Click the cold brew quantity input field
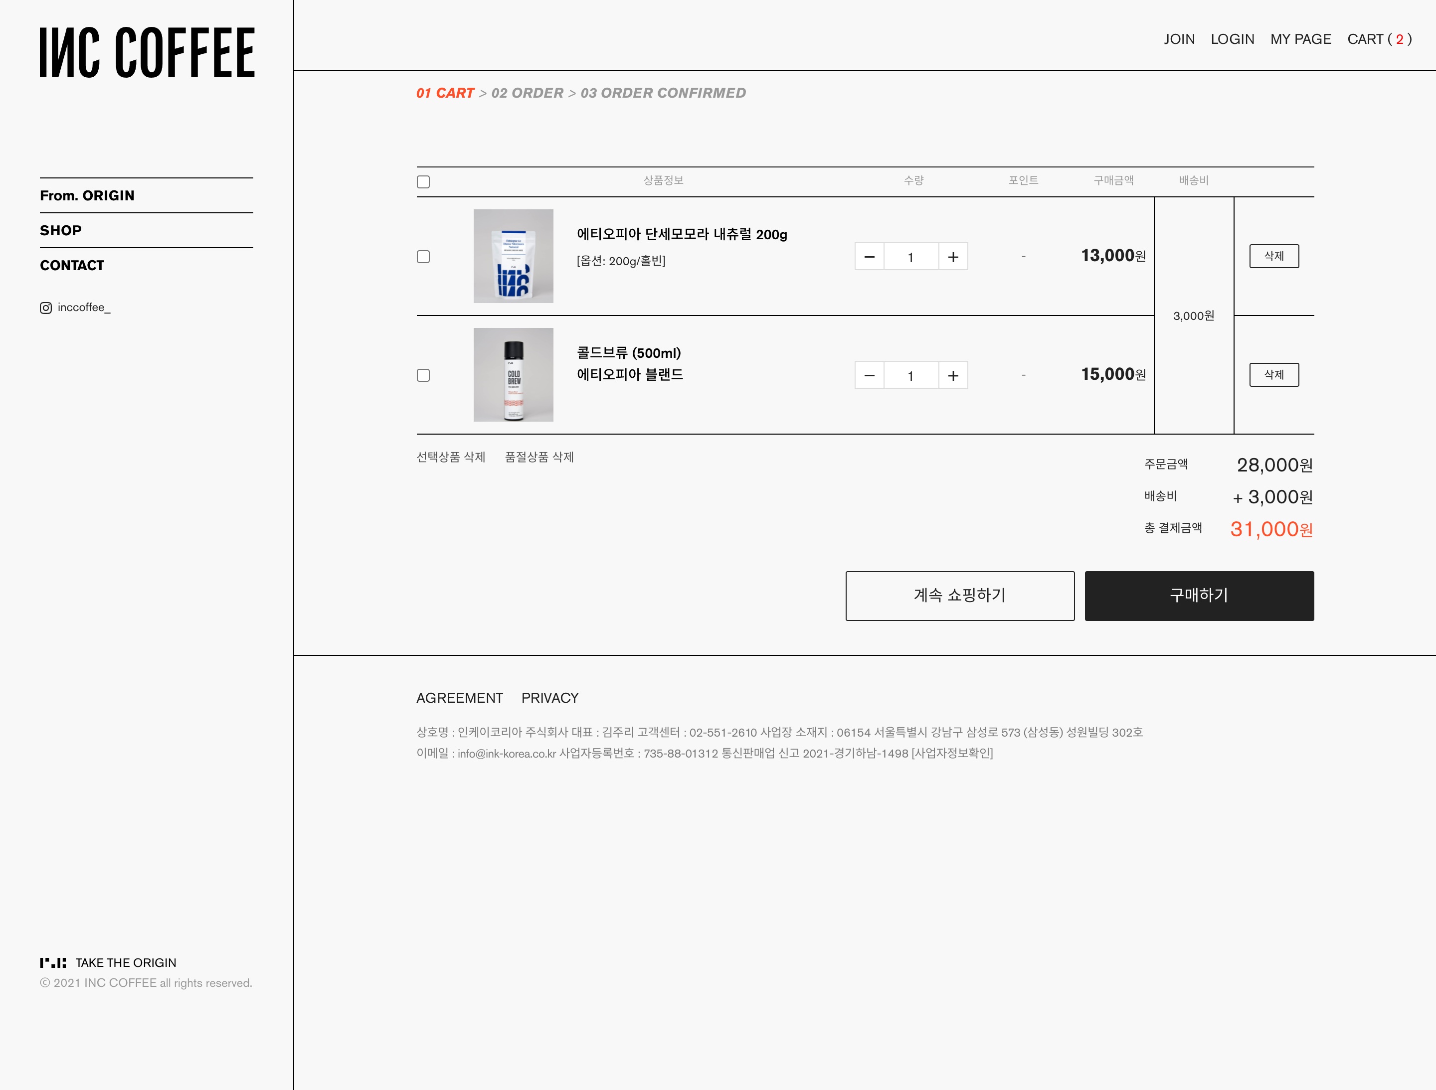Screen dimensions: 1436x1090 tap(910, 376)
